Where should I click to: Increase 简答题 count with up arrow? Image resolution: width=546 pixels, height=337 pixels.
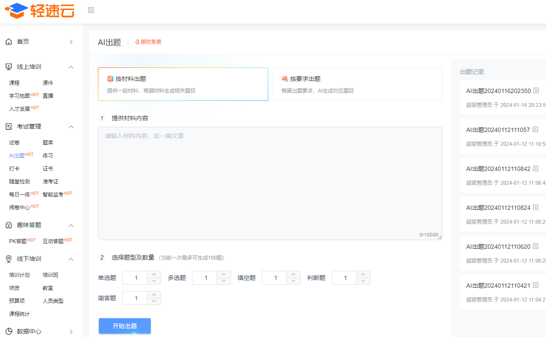(154, 295)
